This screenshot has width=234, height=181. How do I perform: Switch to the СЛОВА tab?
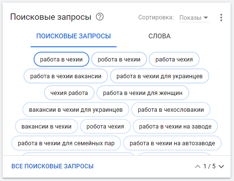click(x=159, y=36)
